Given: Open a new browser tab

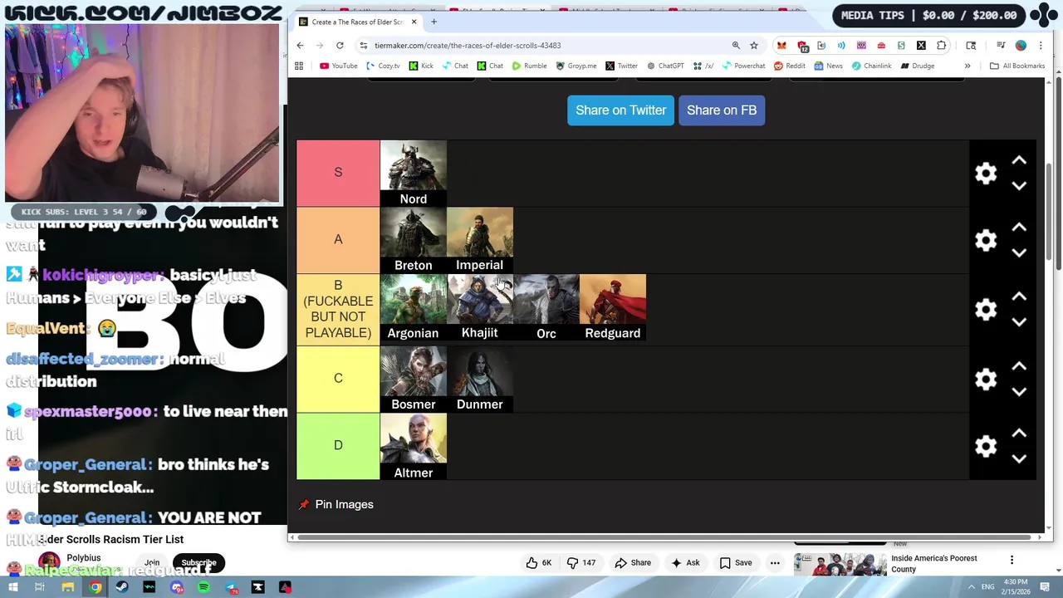Looking at the screenshot, I should coord(434,22).
